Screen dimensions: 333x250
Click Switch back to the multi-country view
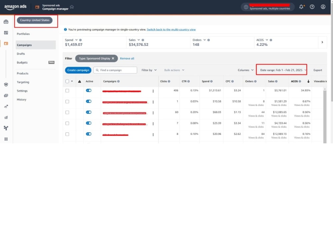(171, 30)
